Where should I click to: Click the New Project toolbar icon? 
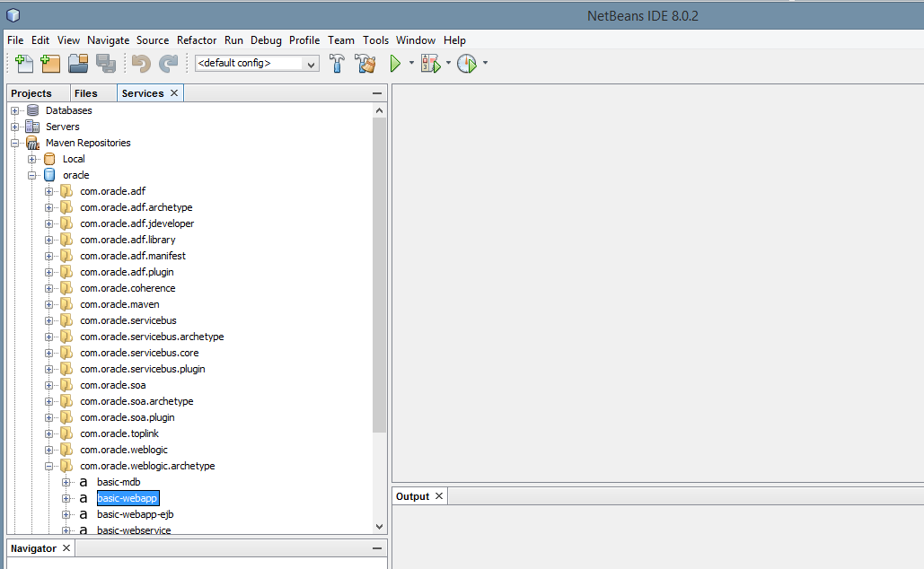[50, 64]
